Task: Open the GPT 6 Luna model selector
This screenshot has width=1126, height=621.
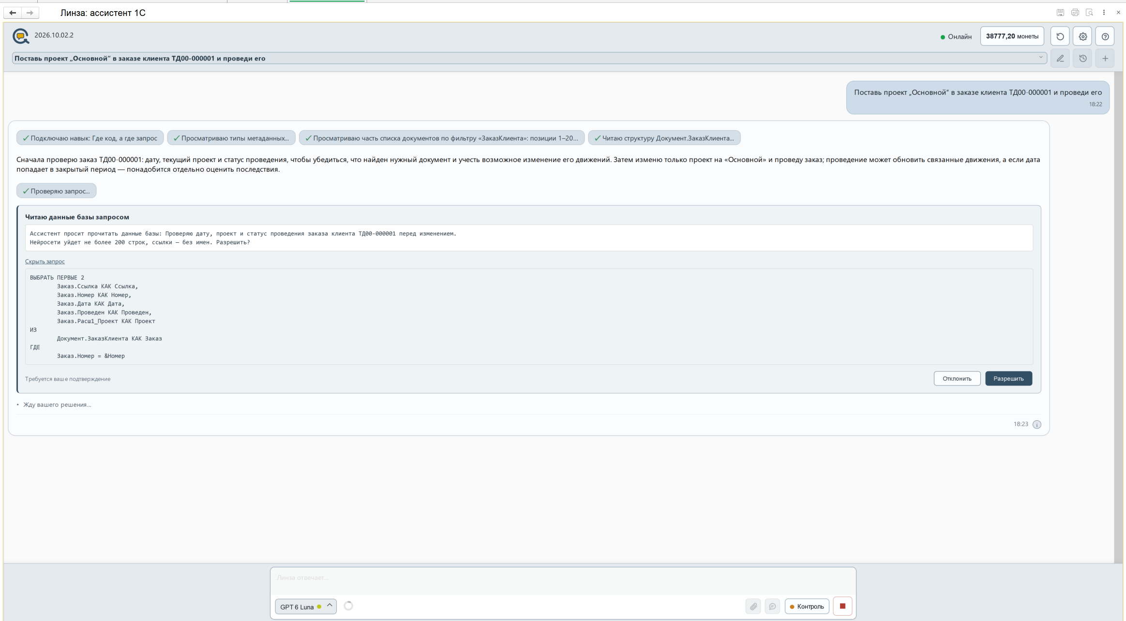Action: pos(305,606)
